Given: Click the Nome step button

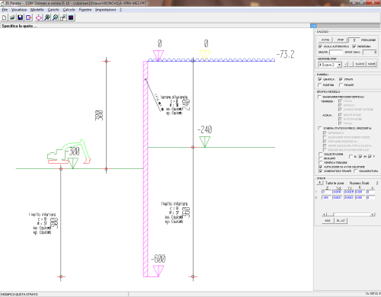Looking at the screenshot, I should coord(371,64).
